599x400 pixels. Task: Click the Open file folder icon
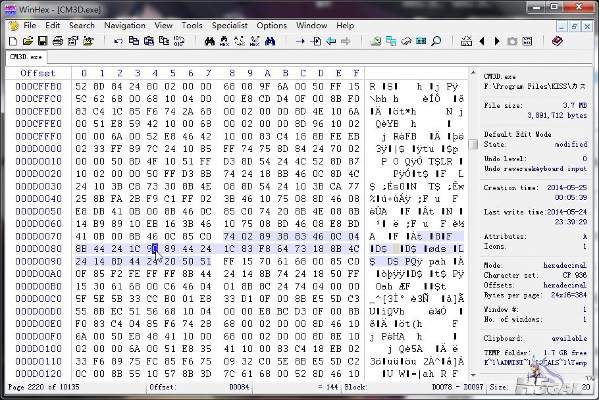click(28, 41)
